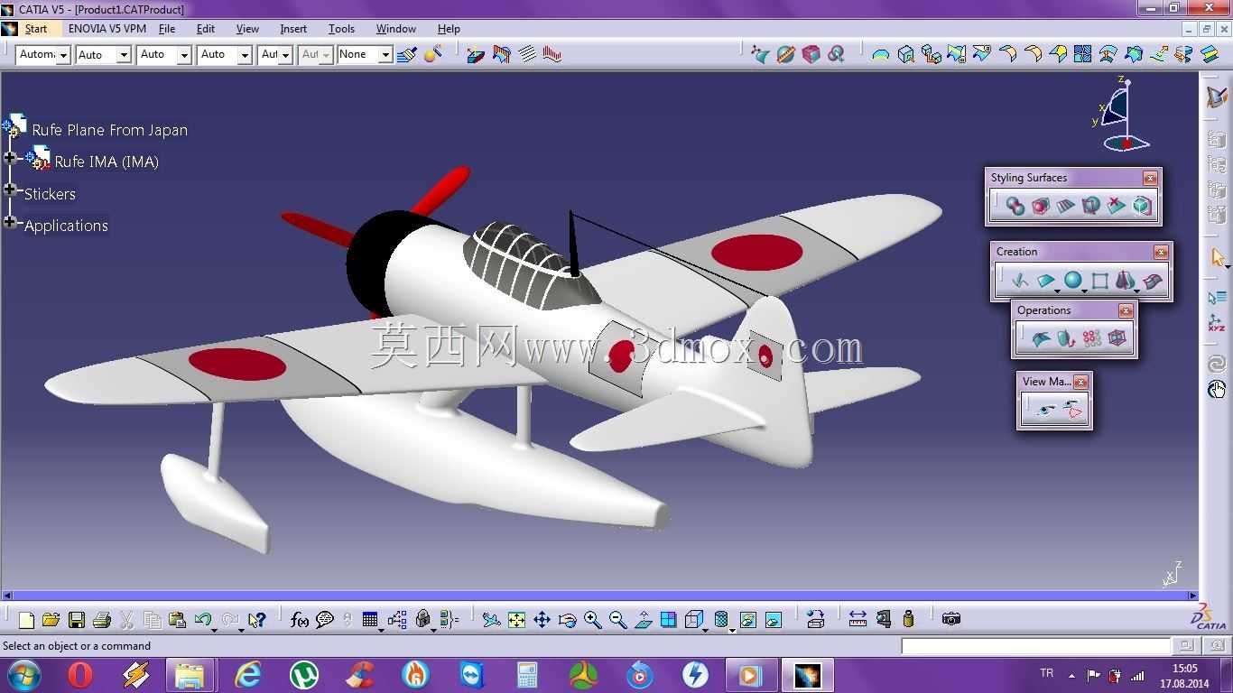Open the View menu
Screen dimensions: 1233x693
pyautogui.click(x=247, y=29)
